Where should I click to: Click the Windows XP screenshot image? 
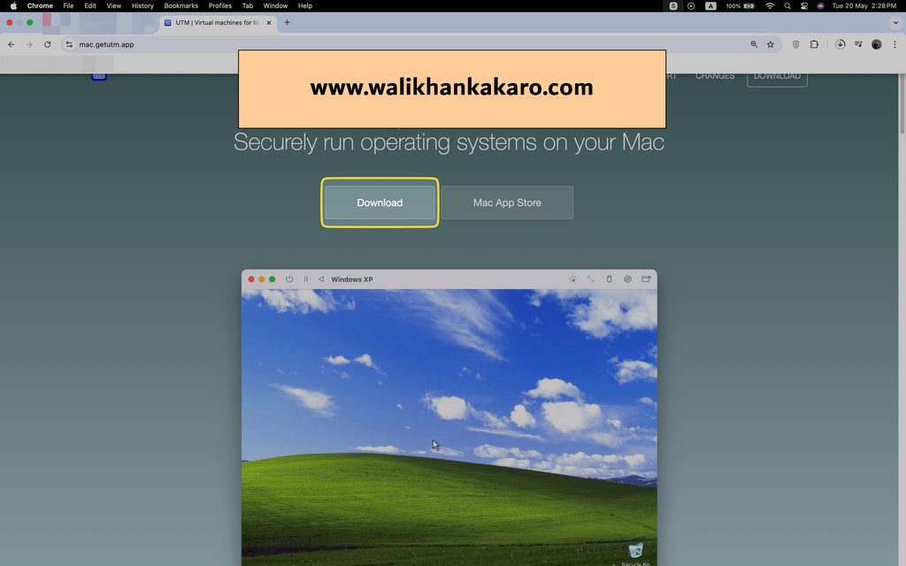click(449, 417)
